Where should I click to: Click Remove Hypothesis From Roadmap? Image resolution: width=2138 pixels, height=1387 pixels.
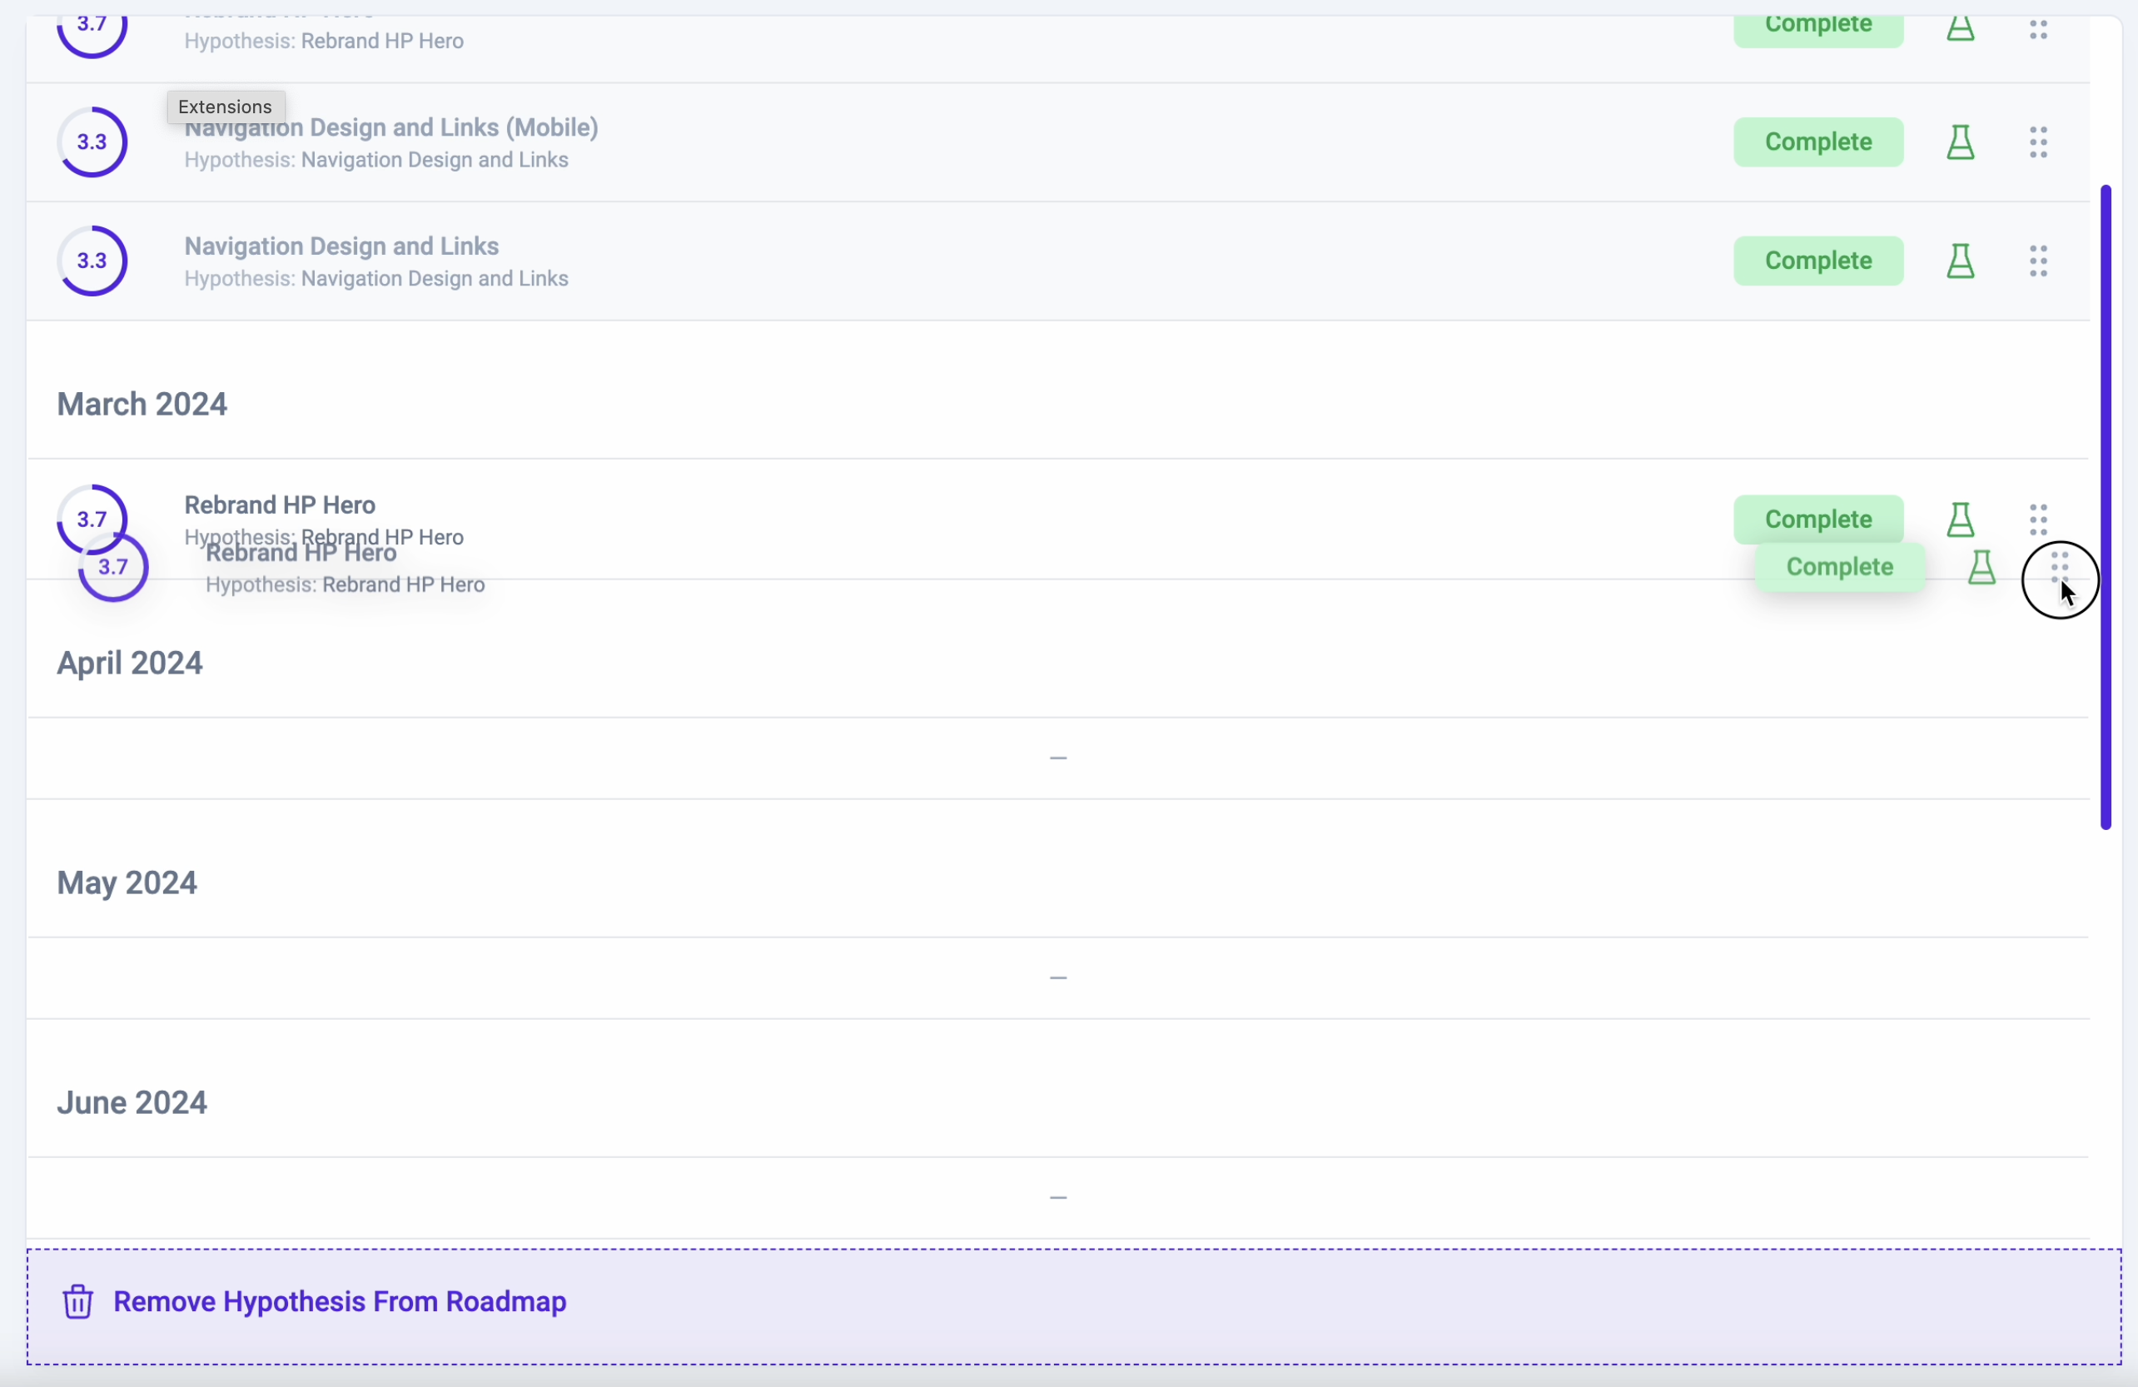click(x=340, y=1300)
